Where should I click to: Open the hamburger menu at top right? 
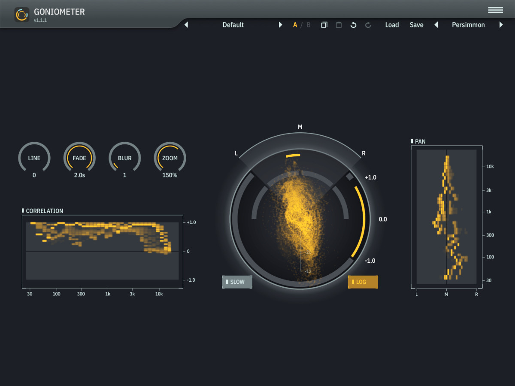(495, 10)
